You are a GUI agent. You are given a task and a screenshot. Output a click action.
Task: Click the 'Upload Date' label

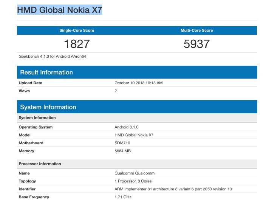[x=30, y=83]
